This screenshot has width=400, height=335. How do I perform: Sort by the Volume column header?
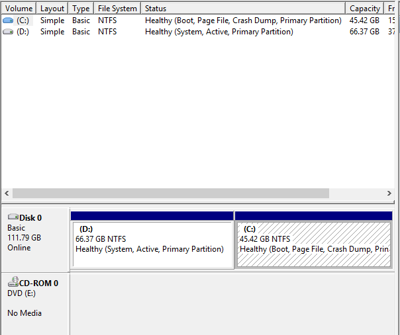click(19, 9)
